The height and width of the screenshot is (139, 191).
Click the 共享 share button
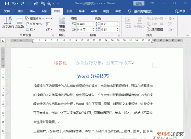tap(180, 11)
